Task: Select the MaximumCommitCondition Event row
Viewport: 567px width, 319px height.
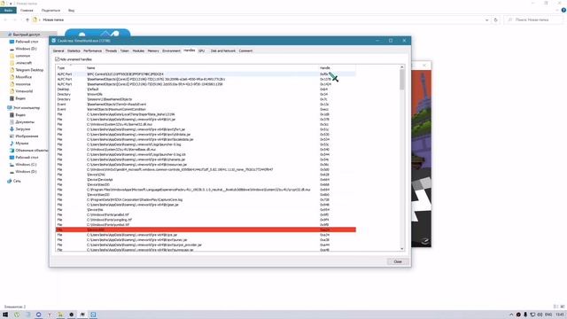Action: pos(206,109)
